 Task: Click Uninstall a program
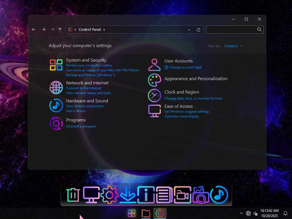click(x=81, y=126)
